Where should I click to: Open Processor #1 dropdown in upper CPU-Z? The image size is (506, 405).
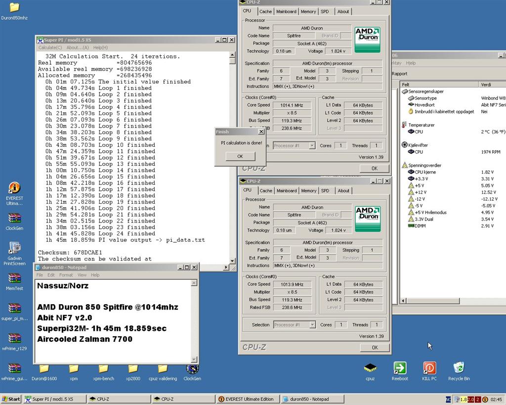click(312, 146)
